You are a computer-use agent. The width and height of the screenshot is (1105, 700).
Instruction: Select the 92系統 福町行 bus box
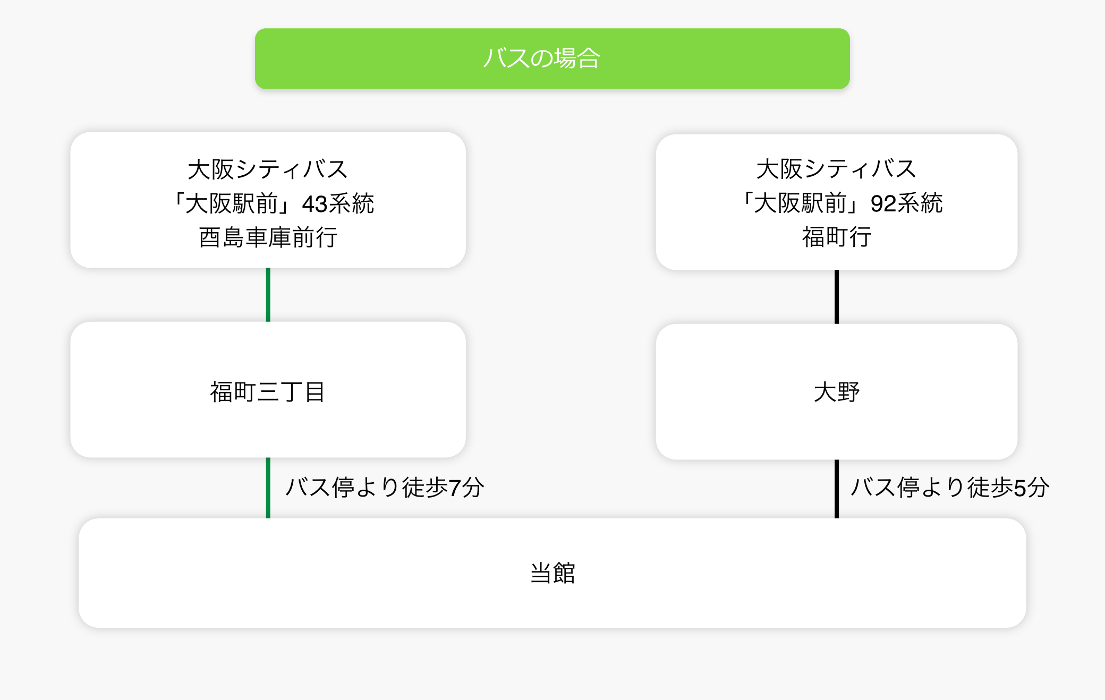pyautogui.click(x=836, y=202)
